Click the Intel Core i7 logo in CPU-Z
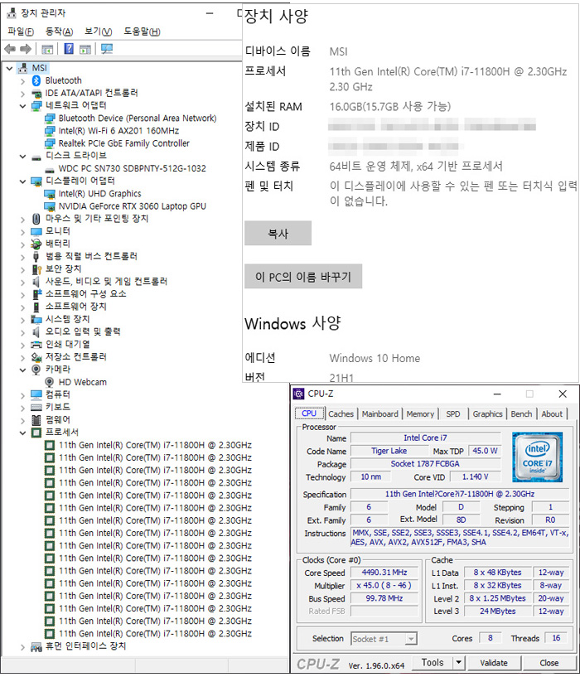This screenshot has height=677, width=580. click(x=537, y=457)
